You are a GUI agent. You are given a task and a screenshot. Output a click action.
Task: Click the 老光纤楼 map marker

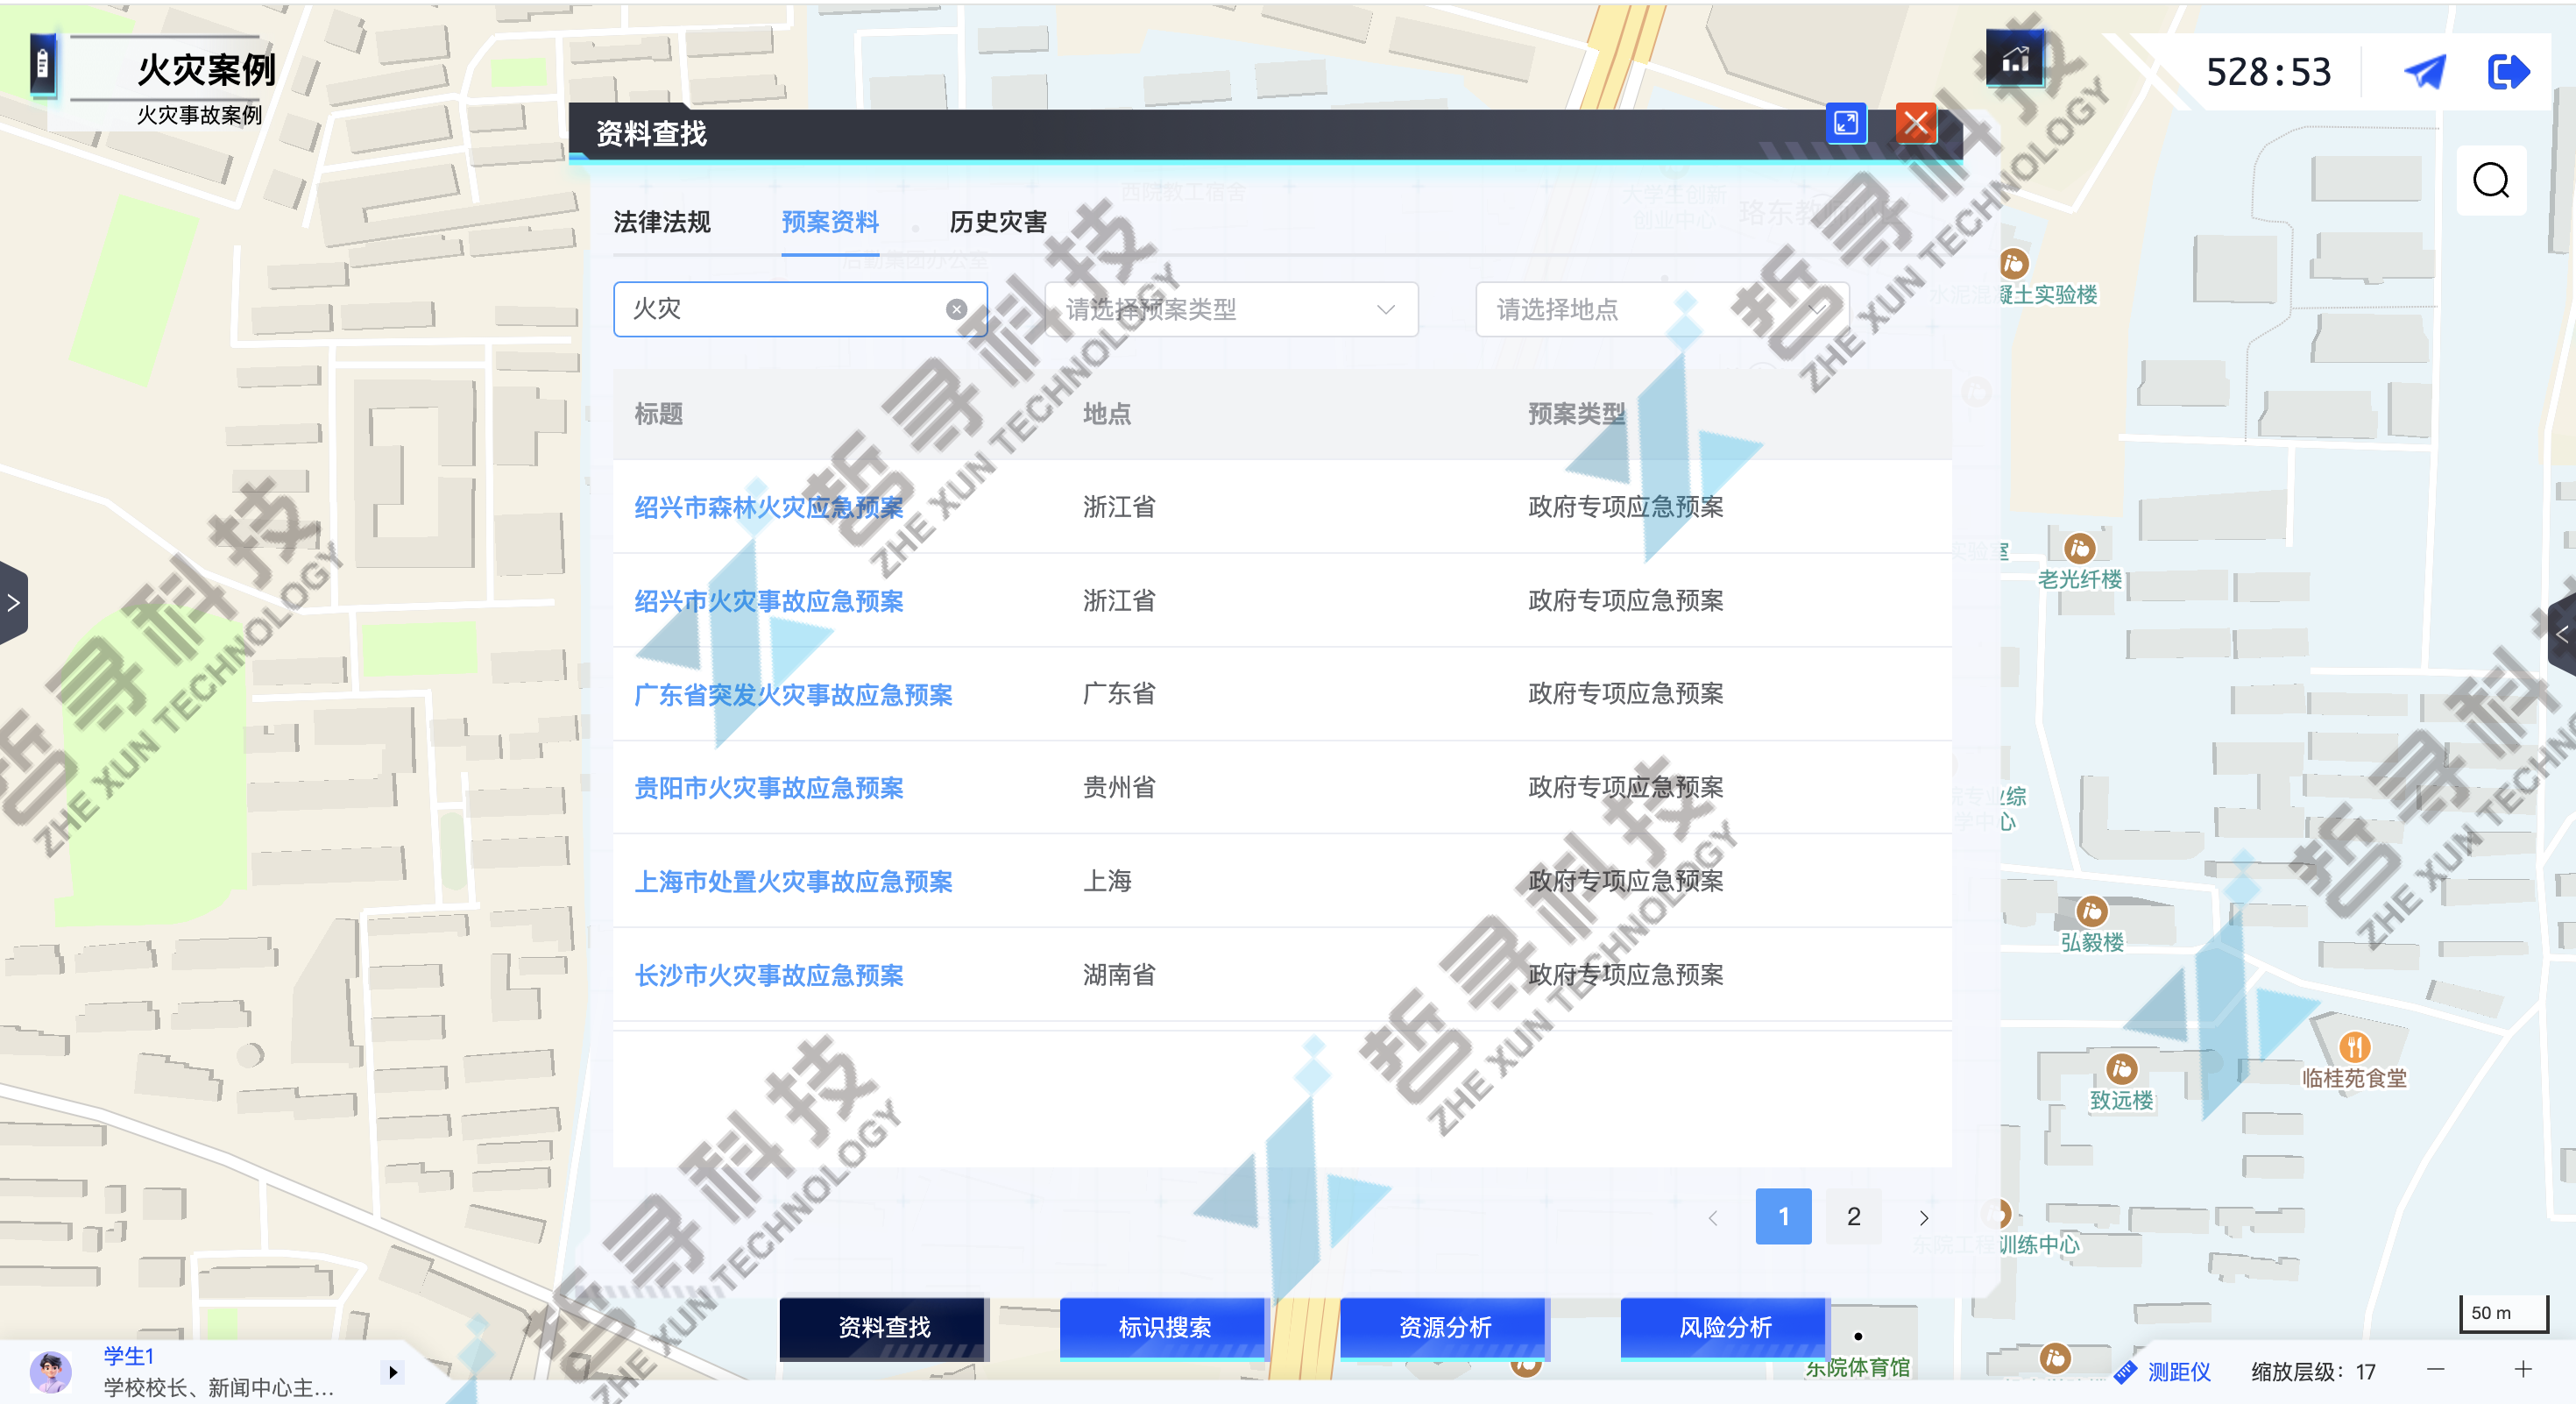[x=2079, y=548]
